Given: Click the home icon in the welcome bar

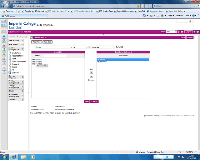Looking at the screenshot, I should pos(194,32).
